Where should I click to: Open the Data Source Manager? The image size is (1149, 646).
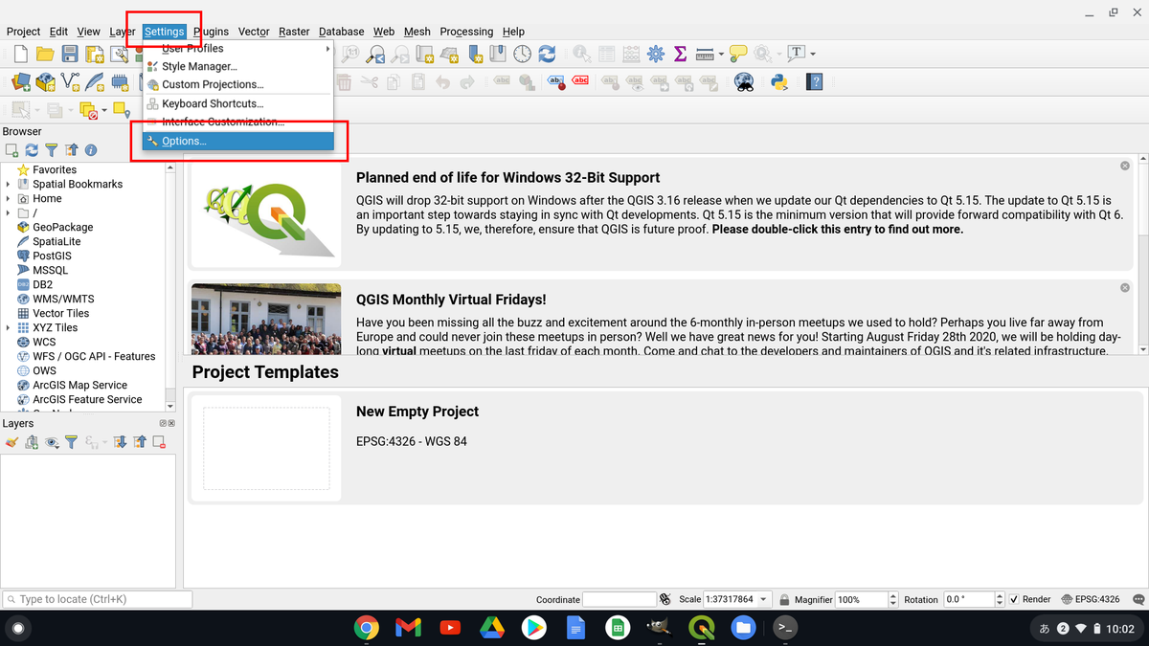[x=20, y=82]
